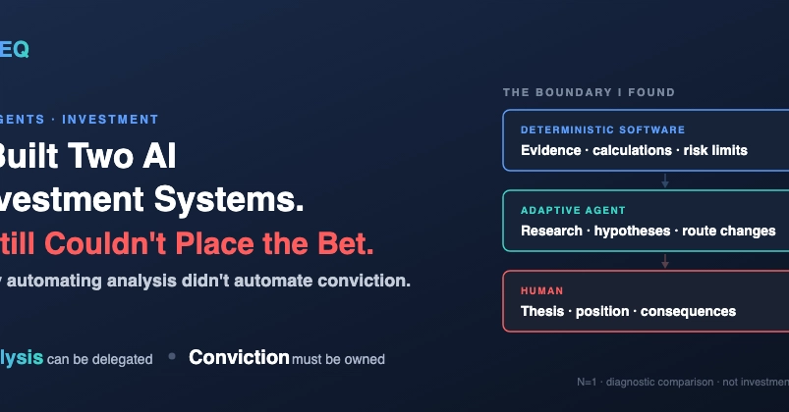
Task: Select the Human box
Action: [646, 301]
